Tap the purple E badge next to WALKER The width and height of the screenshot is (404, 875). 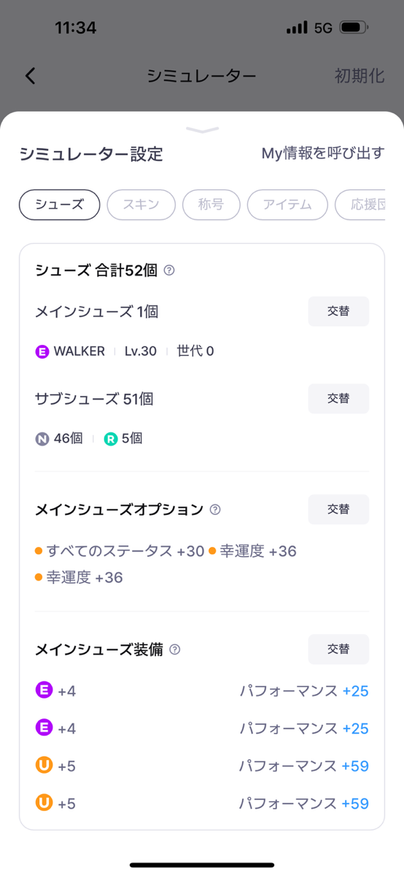point(42,351)
